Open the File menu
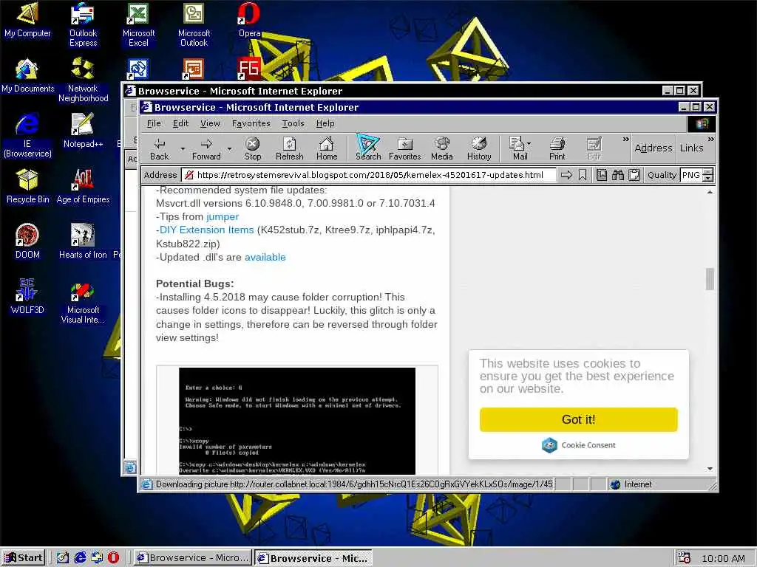This screenshot has height=567, width=757. tap(154, 123)
